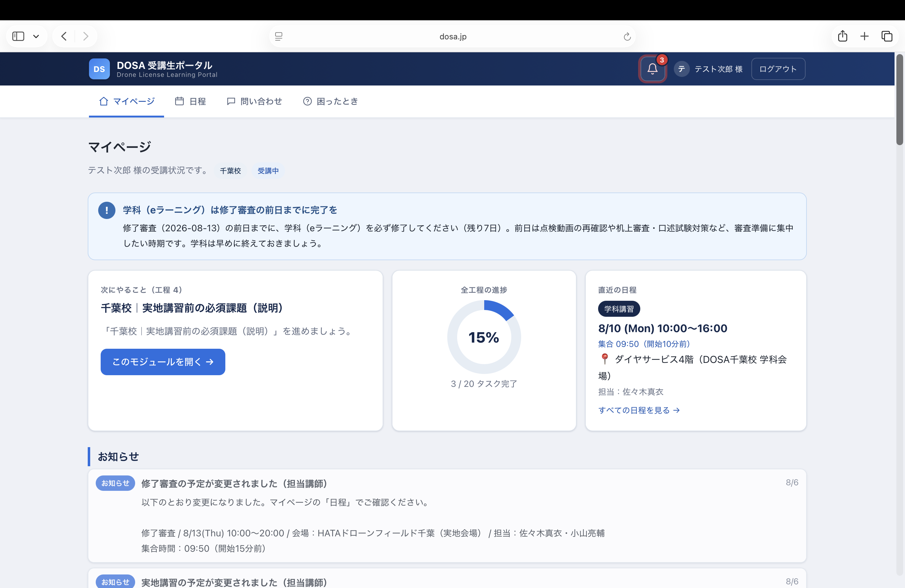The image size is (905, 588).
Task: Switch to the 日程 tab
Action: [191, 101]
